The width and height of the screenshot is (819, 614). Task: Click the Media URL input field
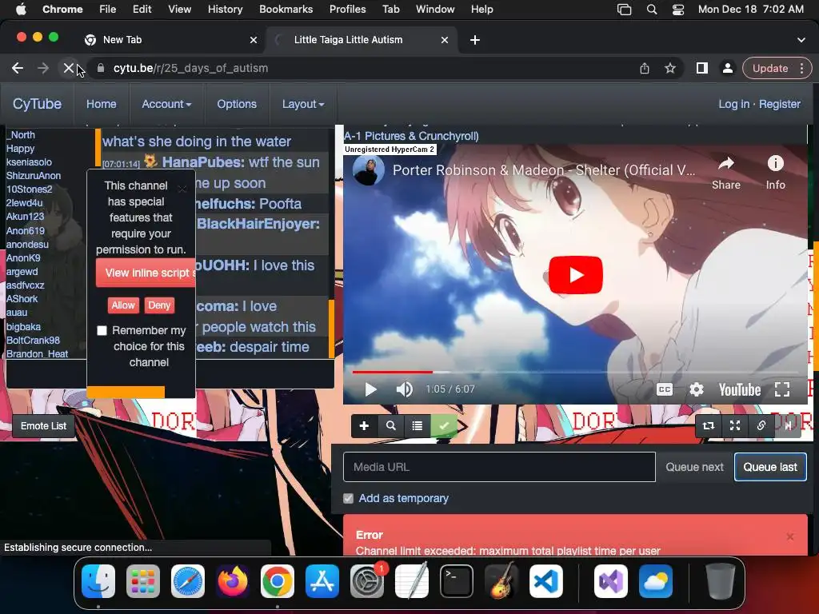click(x=499, y=467)
